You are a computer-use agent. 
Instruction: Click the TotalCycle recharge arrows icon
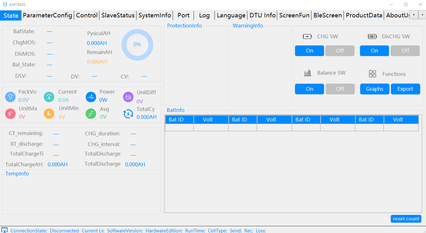point(128,113)
